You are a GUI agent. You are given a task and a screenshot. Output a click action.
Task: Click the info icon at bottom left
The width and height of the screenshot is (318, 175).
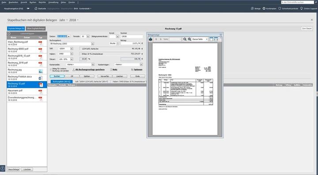click(x=3, y=168)
